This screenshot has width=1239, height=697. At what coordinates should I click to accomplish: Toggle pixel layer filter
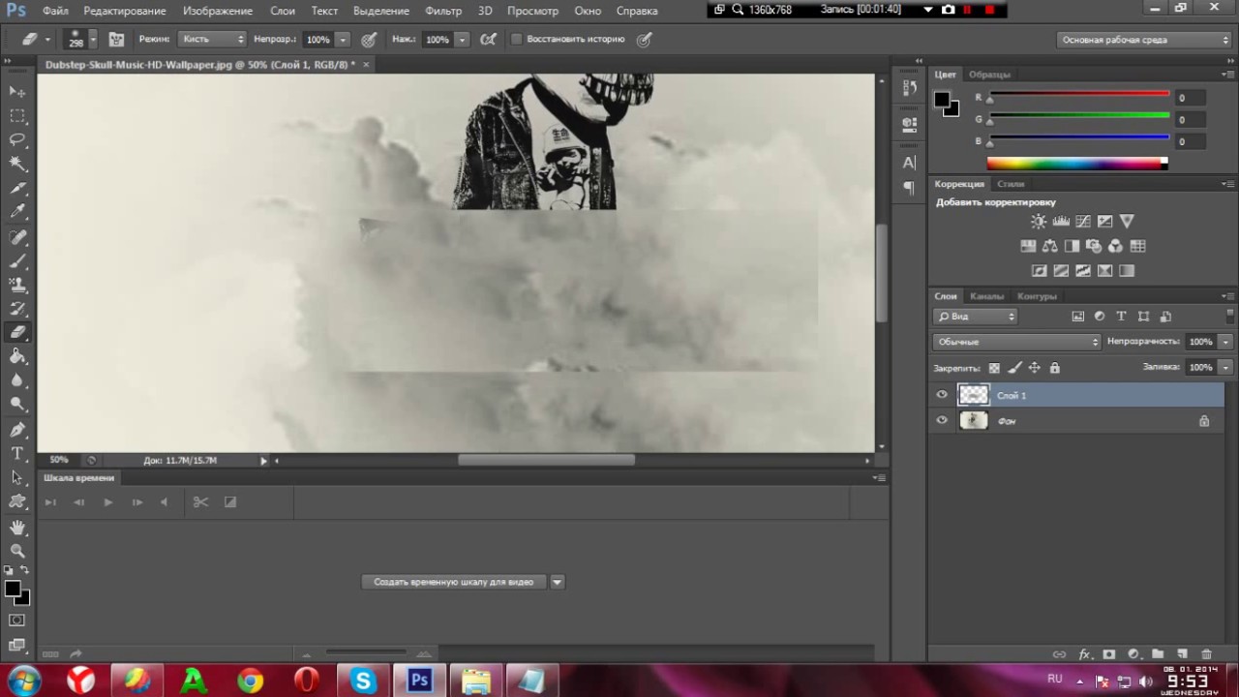pos(1078,317)
